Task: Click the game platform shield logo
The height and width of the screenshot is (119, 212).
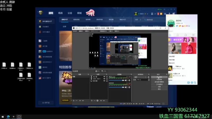Action: [41, 13]
